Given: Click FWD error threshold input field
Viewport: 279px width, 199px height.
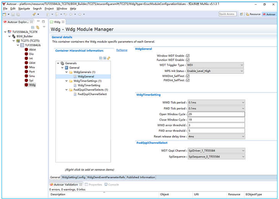Looking at the screenshot, I should (216, 131).
